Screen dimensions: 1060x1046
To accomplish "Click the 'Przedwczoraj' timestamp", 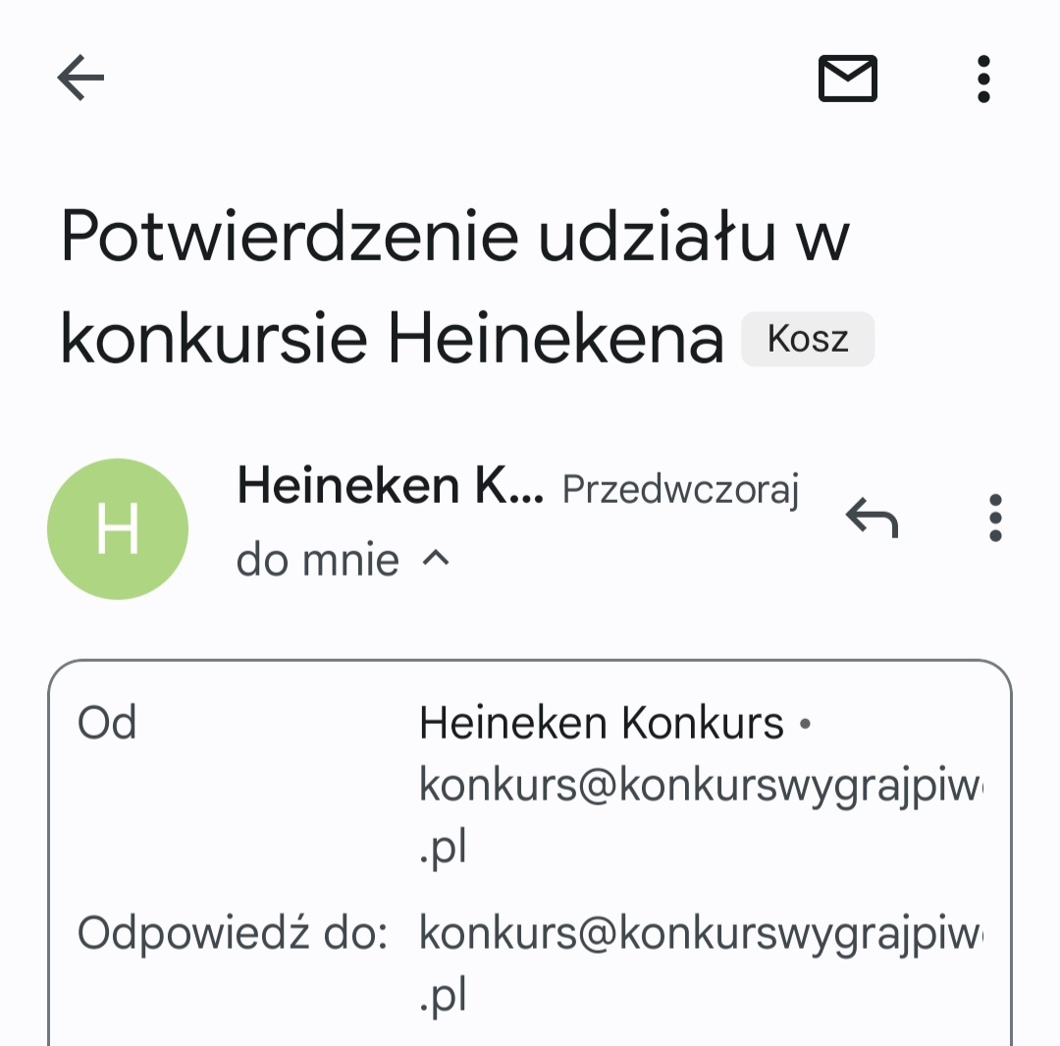I will tap(680, 489).
